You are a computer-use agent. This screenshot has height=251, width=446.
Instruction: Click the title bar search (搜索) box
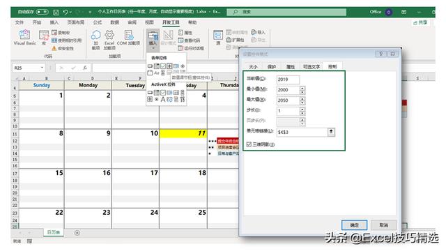click(x=286, y=12)
